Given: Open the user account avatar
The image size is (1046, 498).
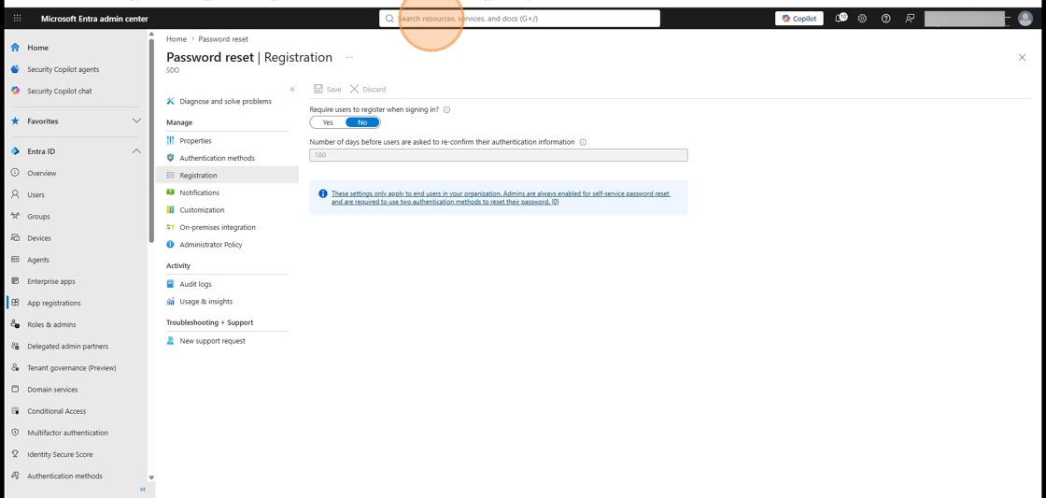Looking at the screenshot, I should tap(1025, 19).
